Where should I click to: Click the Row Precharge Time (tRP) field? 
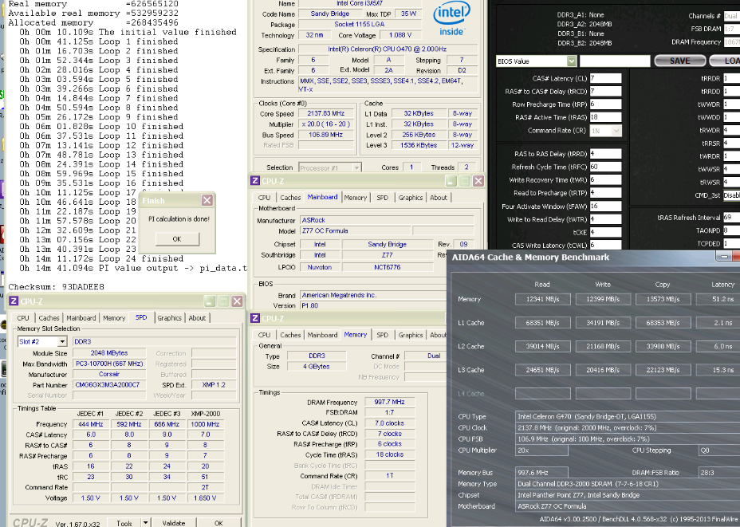click(605, 104)
